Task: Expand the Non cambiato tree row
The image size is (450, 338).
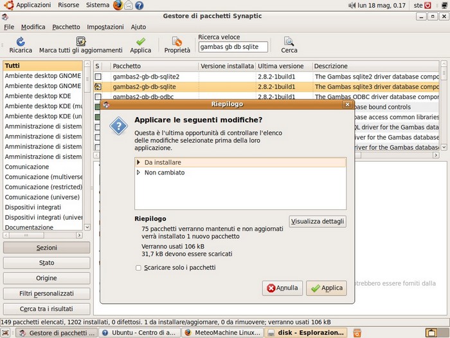Action: point(139,173)
